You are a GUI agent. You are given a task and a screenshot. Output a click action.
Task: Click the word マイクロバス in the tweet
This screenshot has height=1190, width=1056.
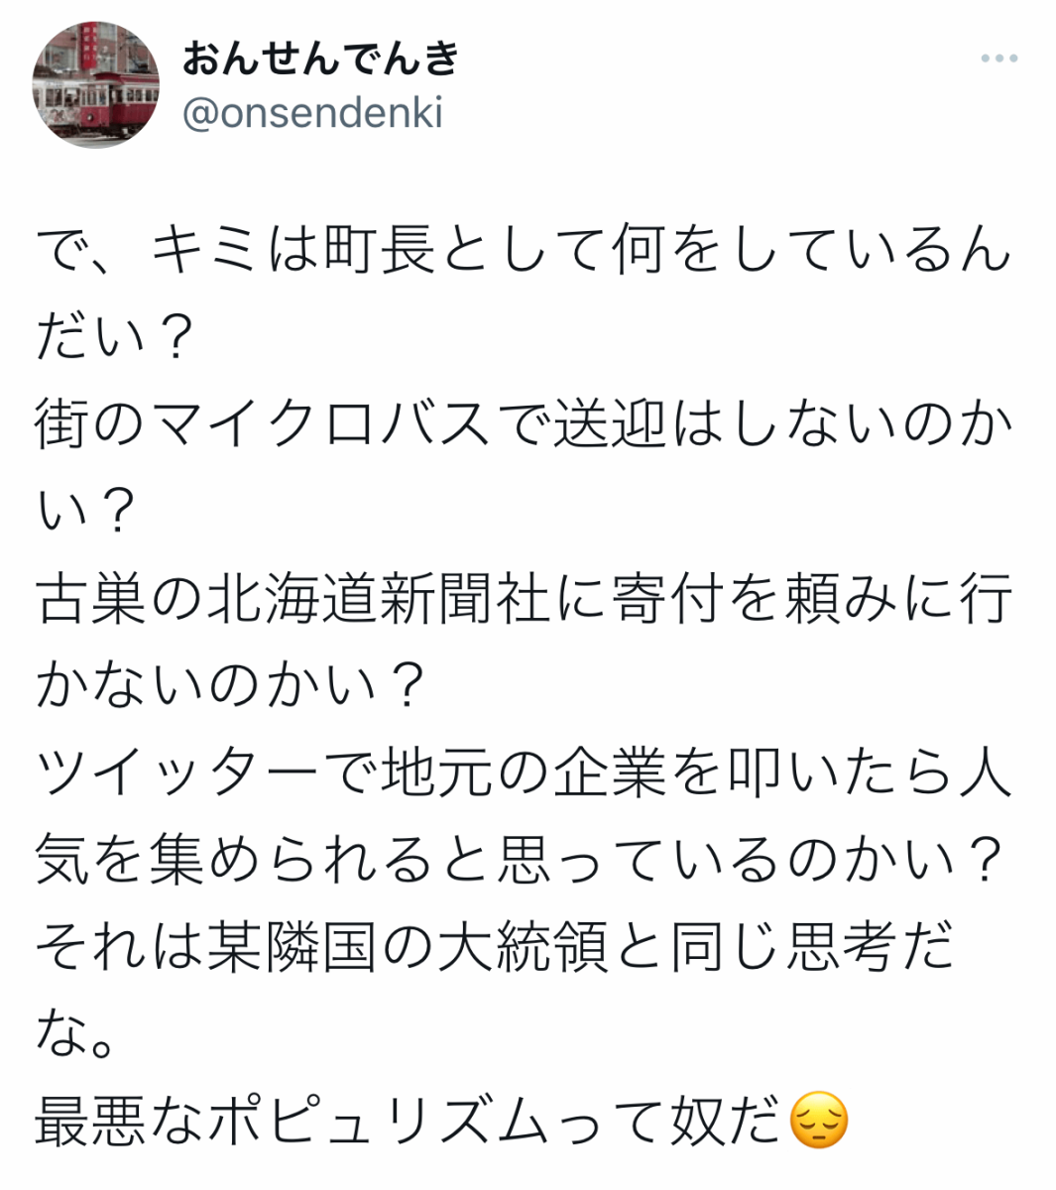(x=315, y=425)
